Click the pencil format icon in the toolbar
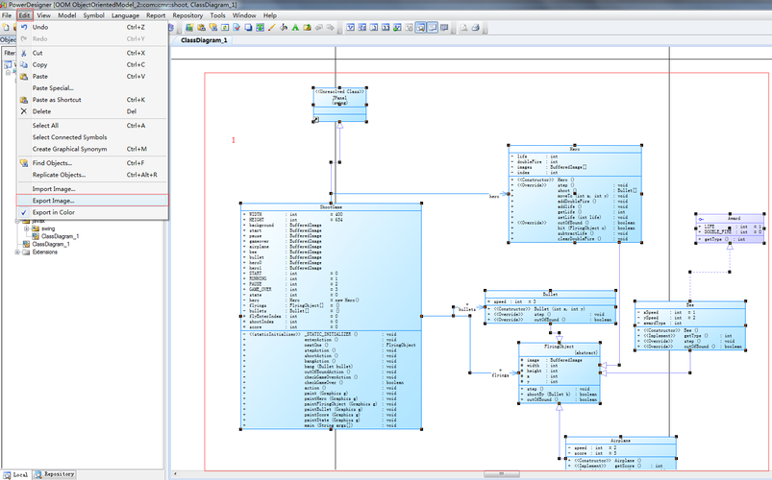 (x=271, y=28)
